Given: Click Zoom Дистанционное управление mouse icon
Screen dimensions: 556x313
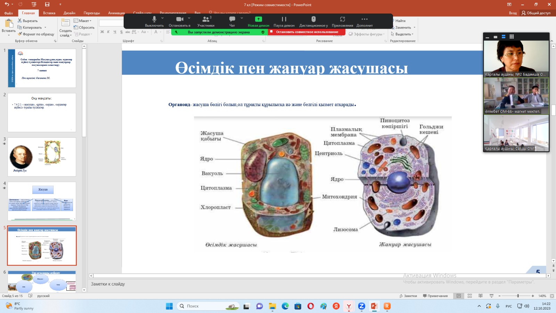Looking at the screenshot, I should (x=313, y=21).
